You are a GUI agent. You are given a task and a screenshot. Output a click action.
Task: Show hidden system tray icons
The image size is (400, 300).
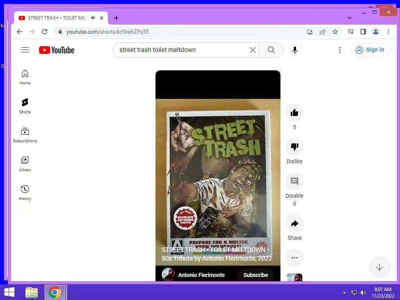tap(345, 293)
